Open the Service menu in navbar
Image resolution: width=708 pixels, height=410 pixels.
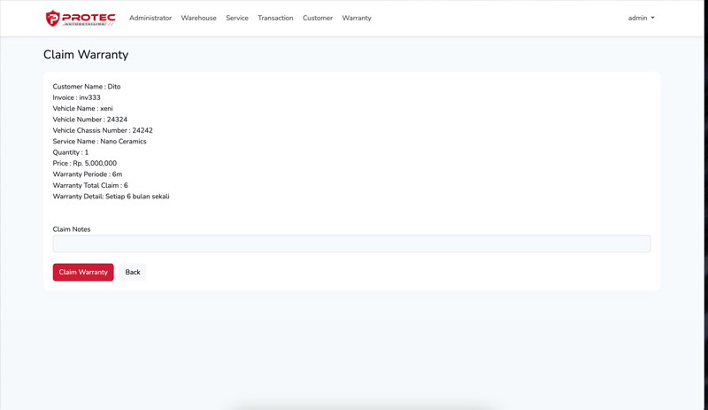point(237,18)
